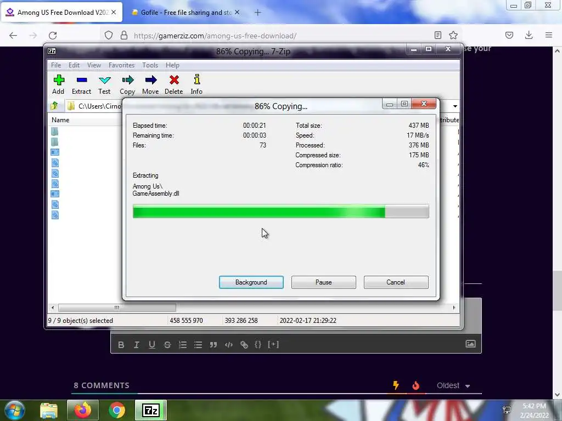Open Windows Explorer from the taskbar
The width and height of the screenshot is (562, 421).
click(49, 411)
